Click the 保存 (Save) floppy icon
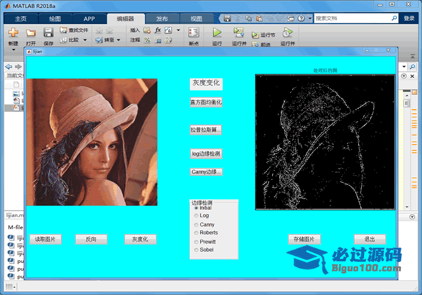This screenshot has height=295, width=422. 48,32
